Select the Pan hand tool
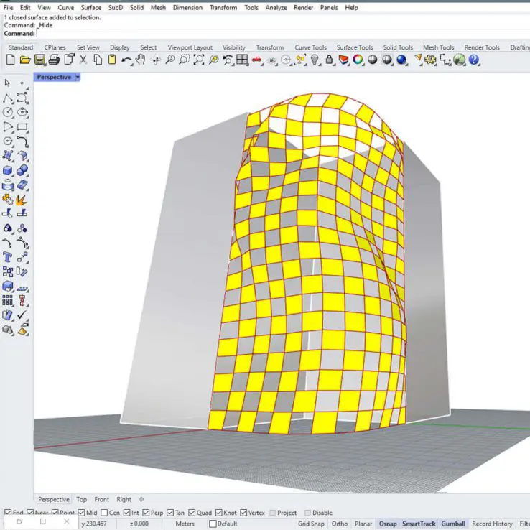 click(x=141, y=60)
